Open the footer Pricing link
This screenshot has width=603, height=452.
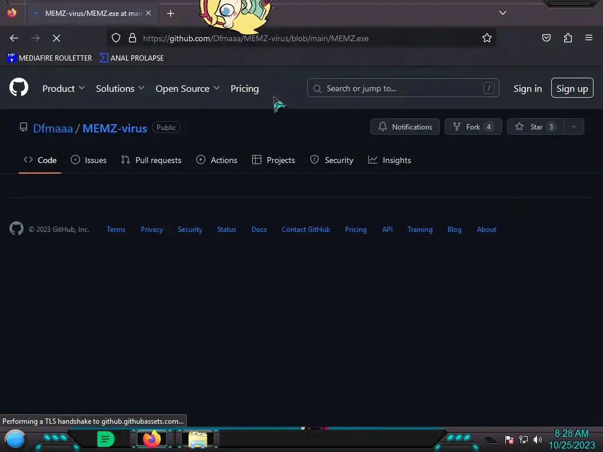[356, 230]
